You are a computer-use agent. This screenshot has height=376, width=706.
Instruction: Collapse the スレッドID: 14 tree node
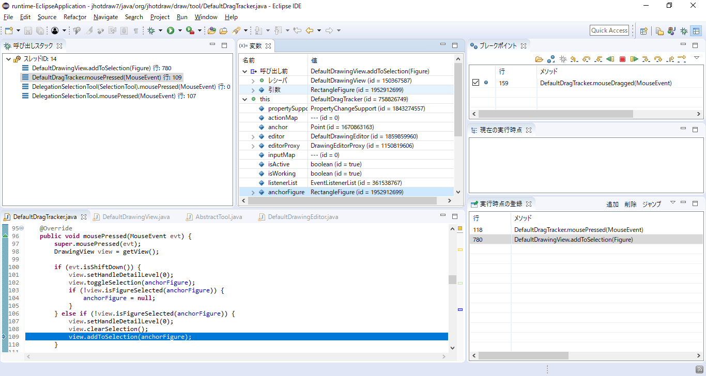(x=8, y=59)
